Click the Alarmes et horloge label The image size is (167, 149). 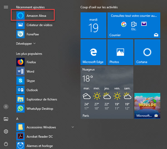pyautogui.click(x=40, y=146)
